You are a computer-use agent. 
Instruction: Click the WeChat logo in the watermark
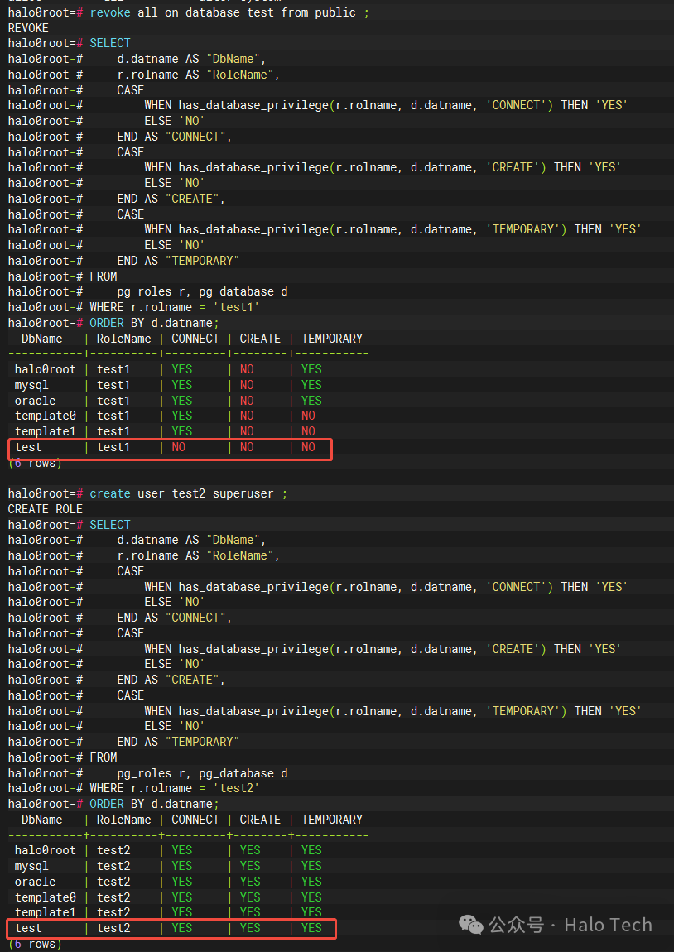click(471, 924)
